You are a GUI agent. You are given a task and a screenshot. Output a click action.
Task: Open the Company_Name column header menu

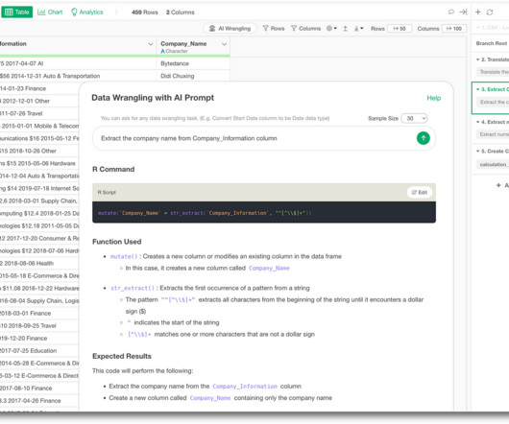tap(224, 44)
